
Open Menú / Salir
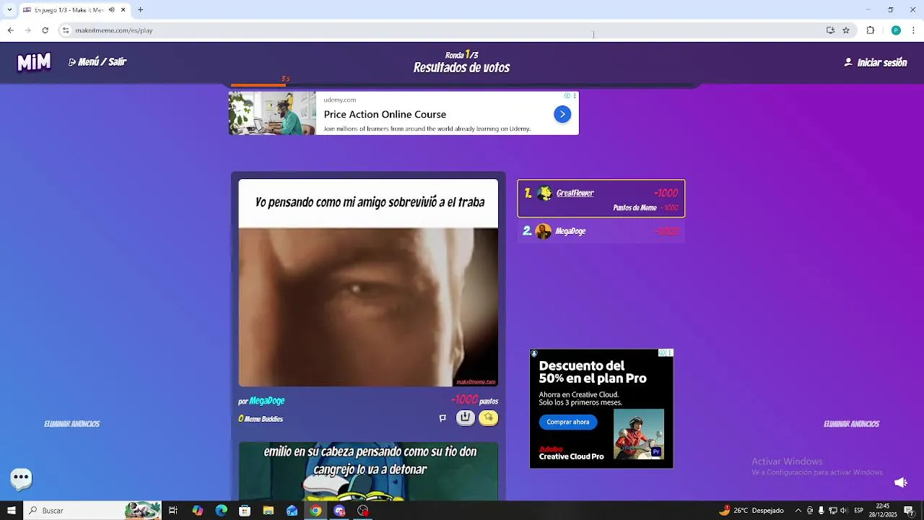[x=97, y=62]
